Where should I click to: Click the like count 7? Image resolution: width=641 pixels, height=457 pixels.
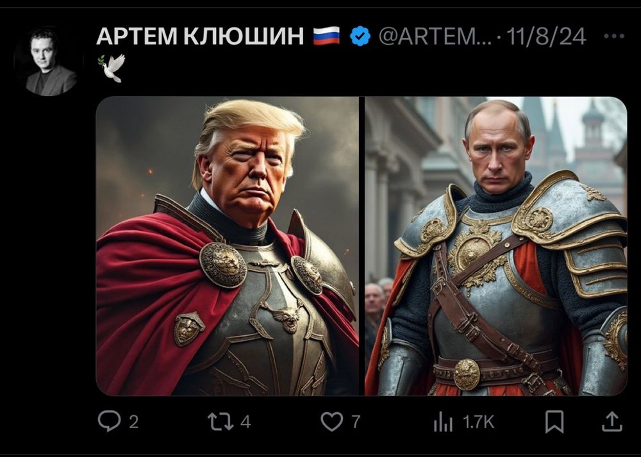(x=356, y=422)
